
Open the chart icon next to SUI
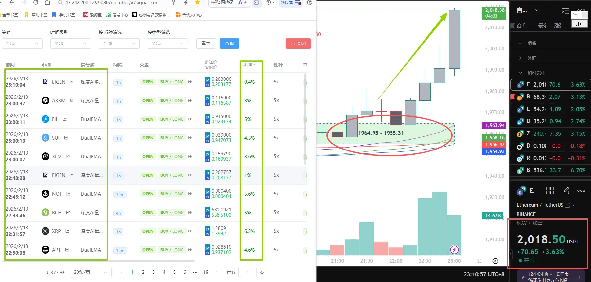tap(66, 138)
